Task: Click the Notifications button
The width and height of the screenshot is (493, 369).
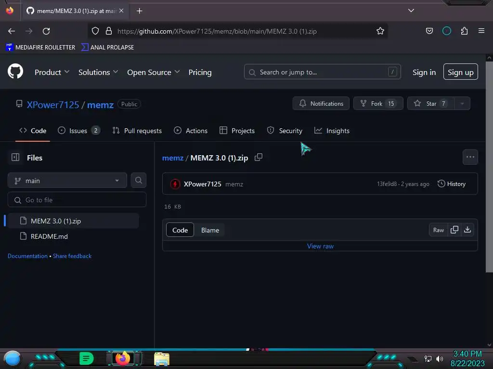Action: (321, 104)
